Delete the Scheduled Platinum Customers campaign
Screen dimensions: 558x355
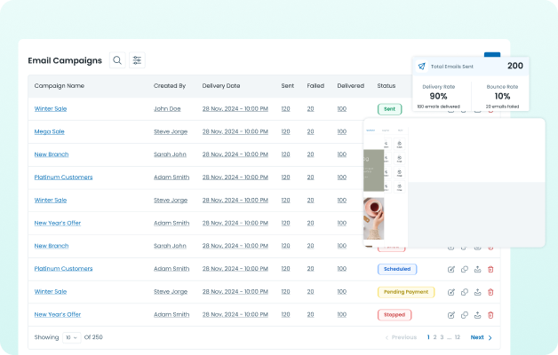[x=490, y=269]
